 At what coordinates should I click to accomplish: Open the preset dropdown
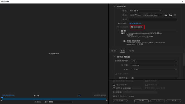[145, 15]
